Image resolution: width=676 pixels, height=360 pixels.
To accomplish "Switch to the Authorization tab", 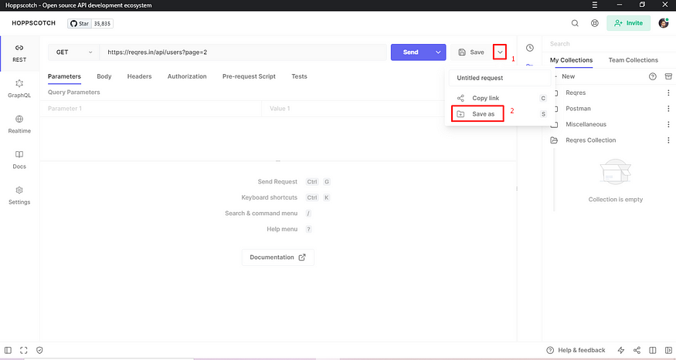I will pyautogui.click(x=187, y=76).
